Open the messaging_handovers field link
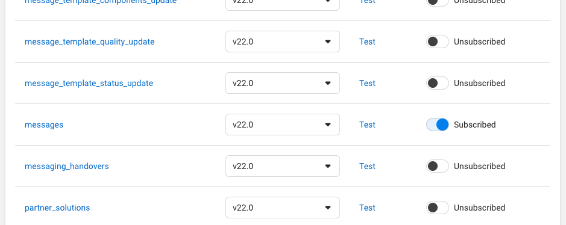 coord(67,166)
